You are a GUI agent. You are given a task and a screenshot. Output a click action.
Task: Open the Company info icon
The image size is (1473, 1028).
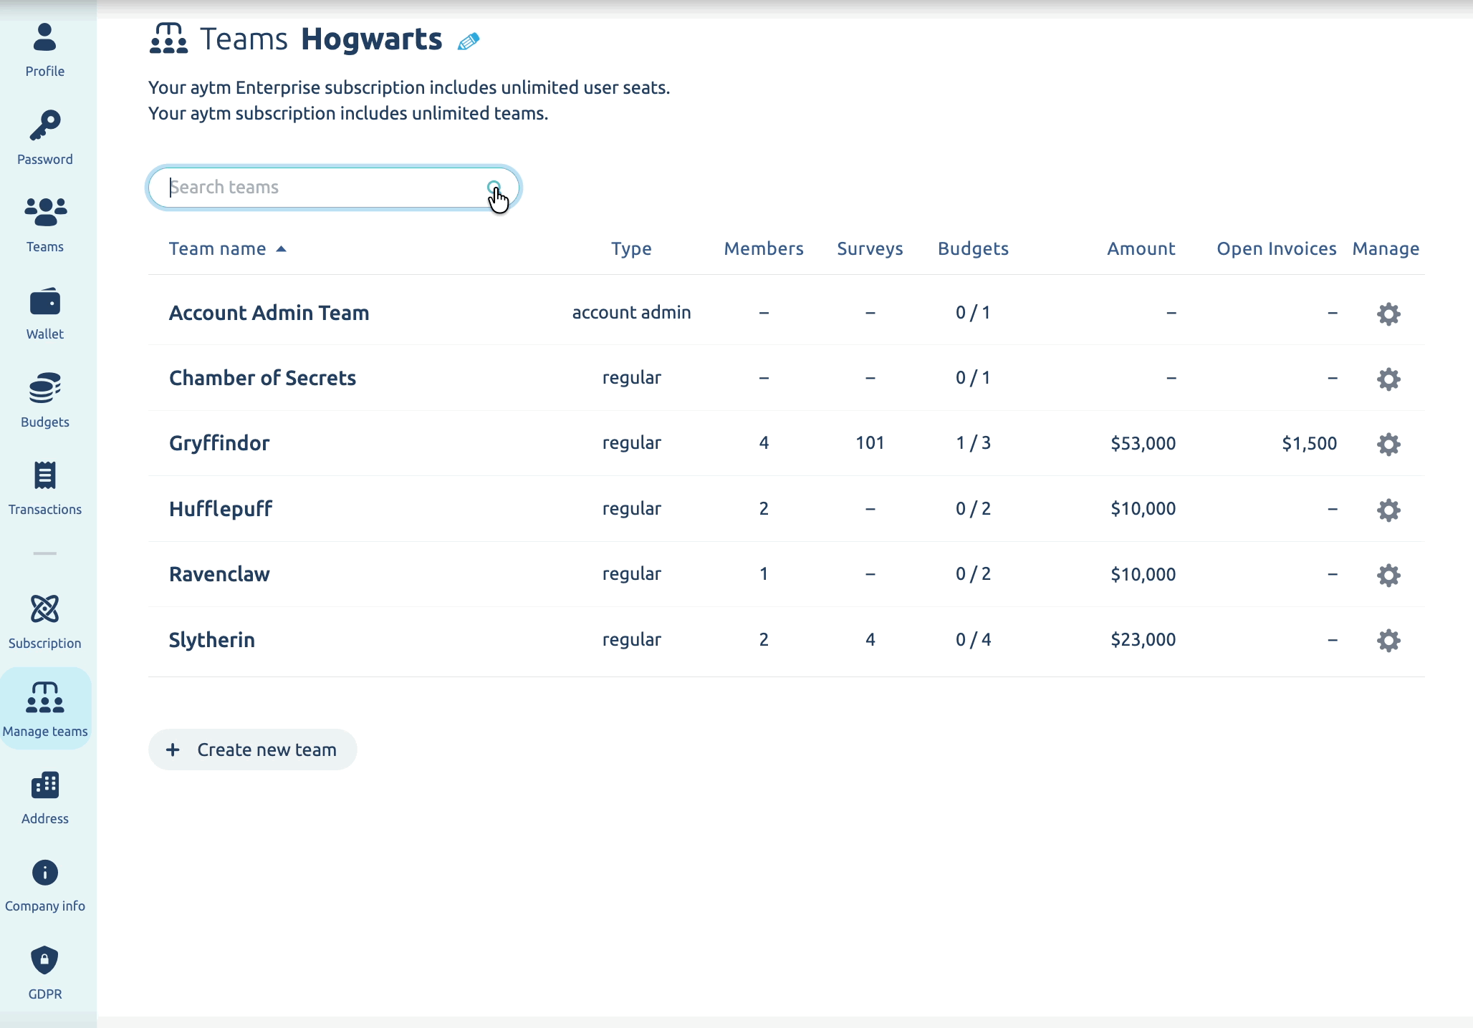click(x=44, y=873)
